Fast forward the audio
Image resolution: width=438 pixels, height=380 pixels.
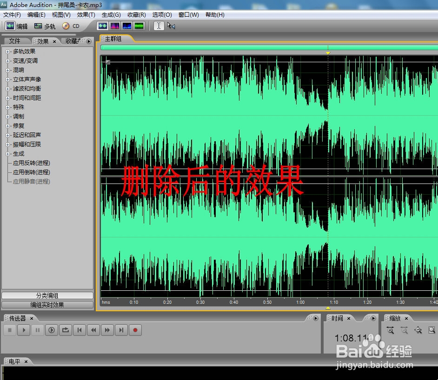(x=107, y=330)
